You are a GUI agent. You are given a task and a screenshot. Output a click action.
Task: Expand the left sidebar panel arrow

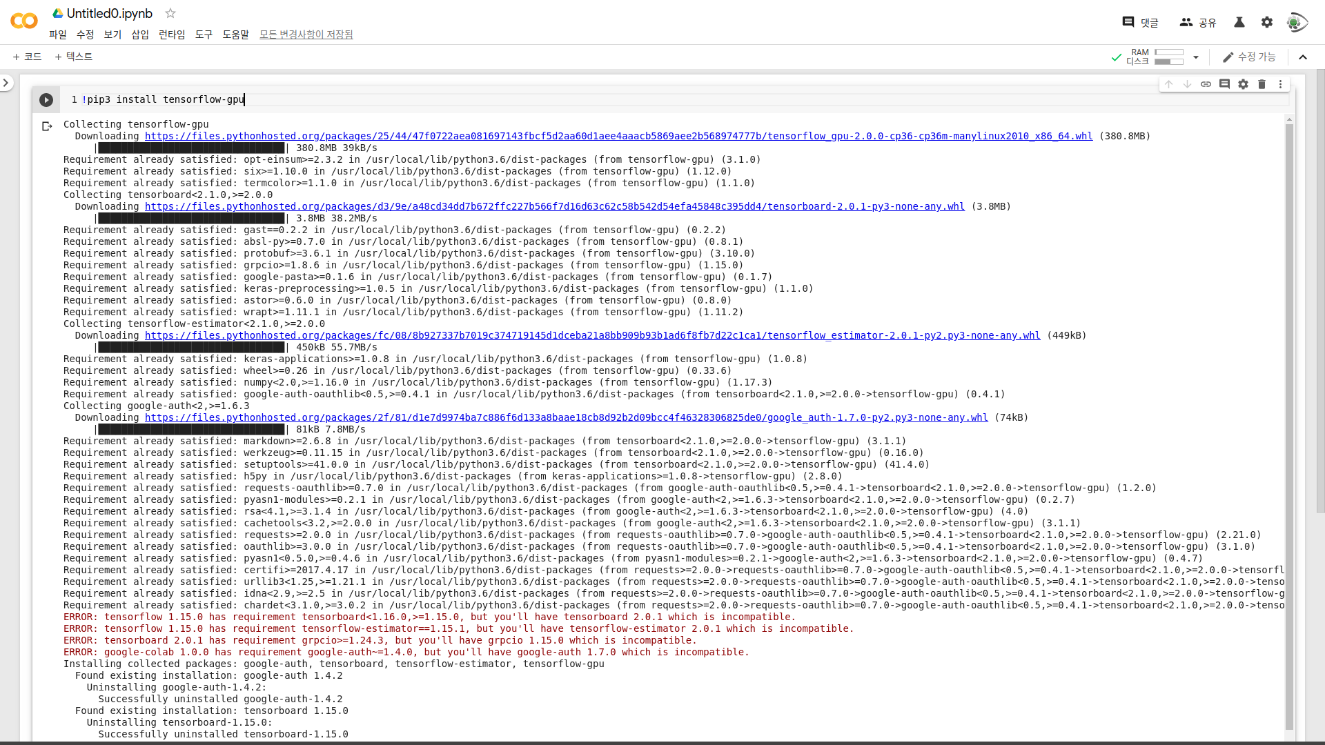pos(6,83)
